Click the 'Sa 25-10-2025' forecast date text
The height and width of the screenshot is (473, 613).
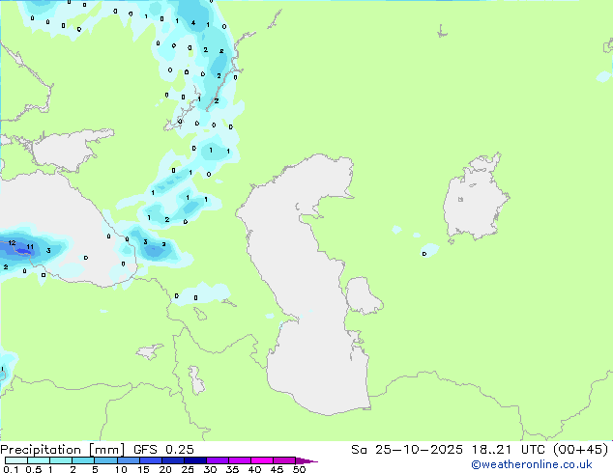pyautogui.click(x=407, y=450)
